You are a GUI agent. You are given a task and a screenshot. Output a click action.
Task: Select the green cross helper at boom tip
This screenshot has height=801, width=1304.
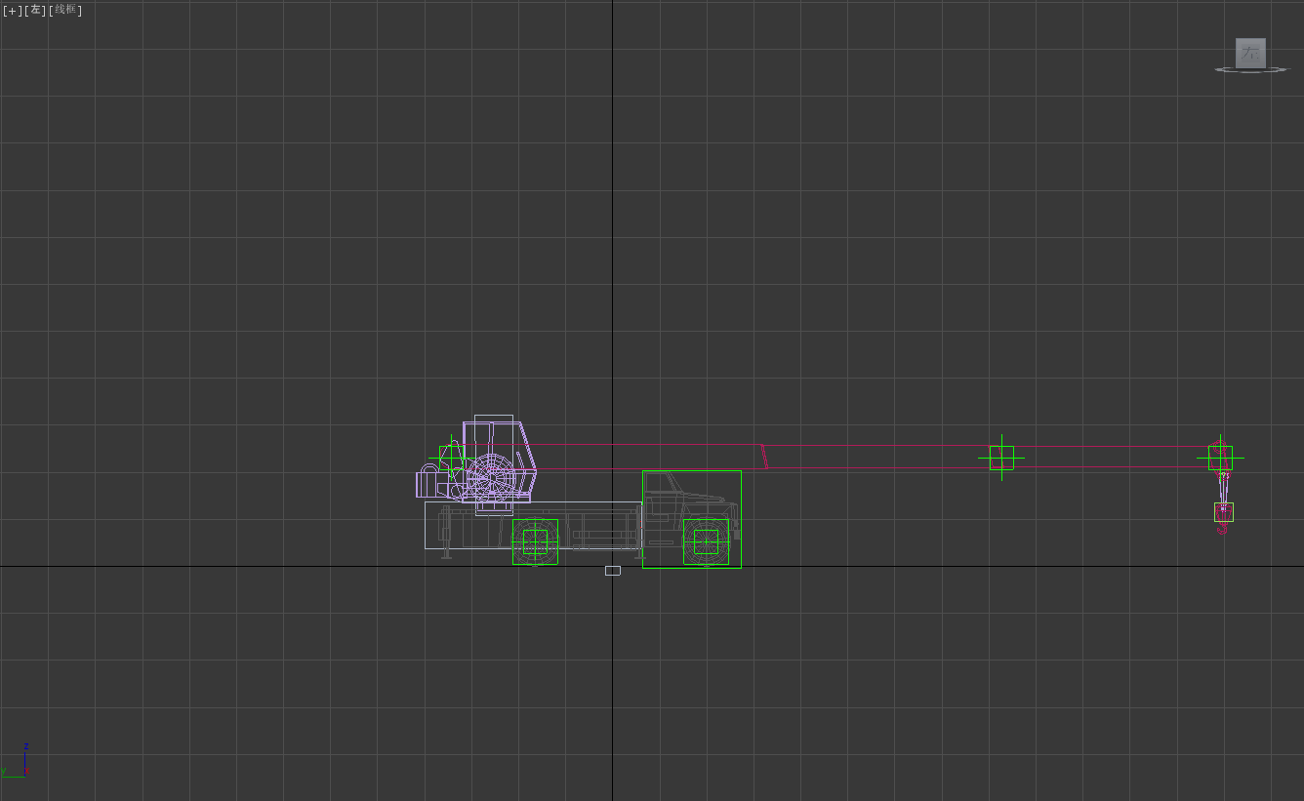pos(1220,458)
